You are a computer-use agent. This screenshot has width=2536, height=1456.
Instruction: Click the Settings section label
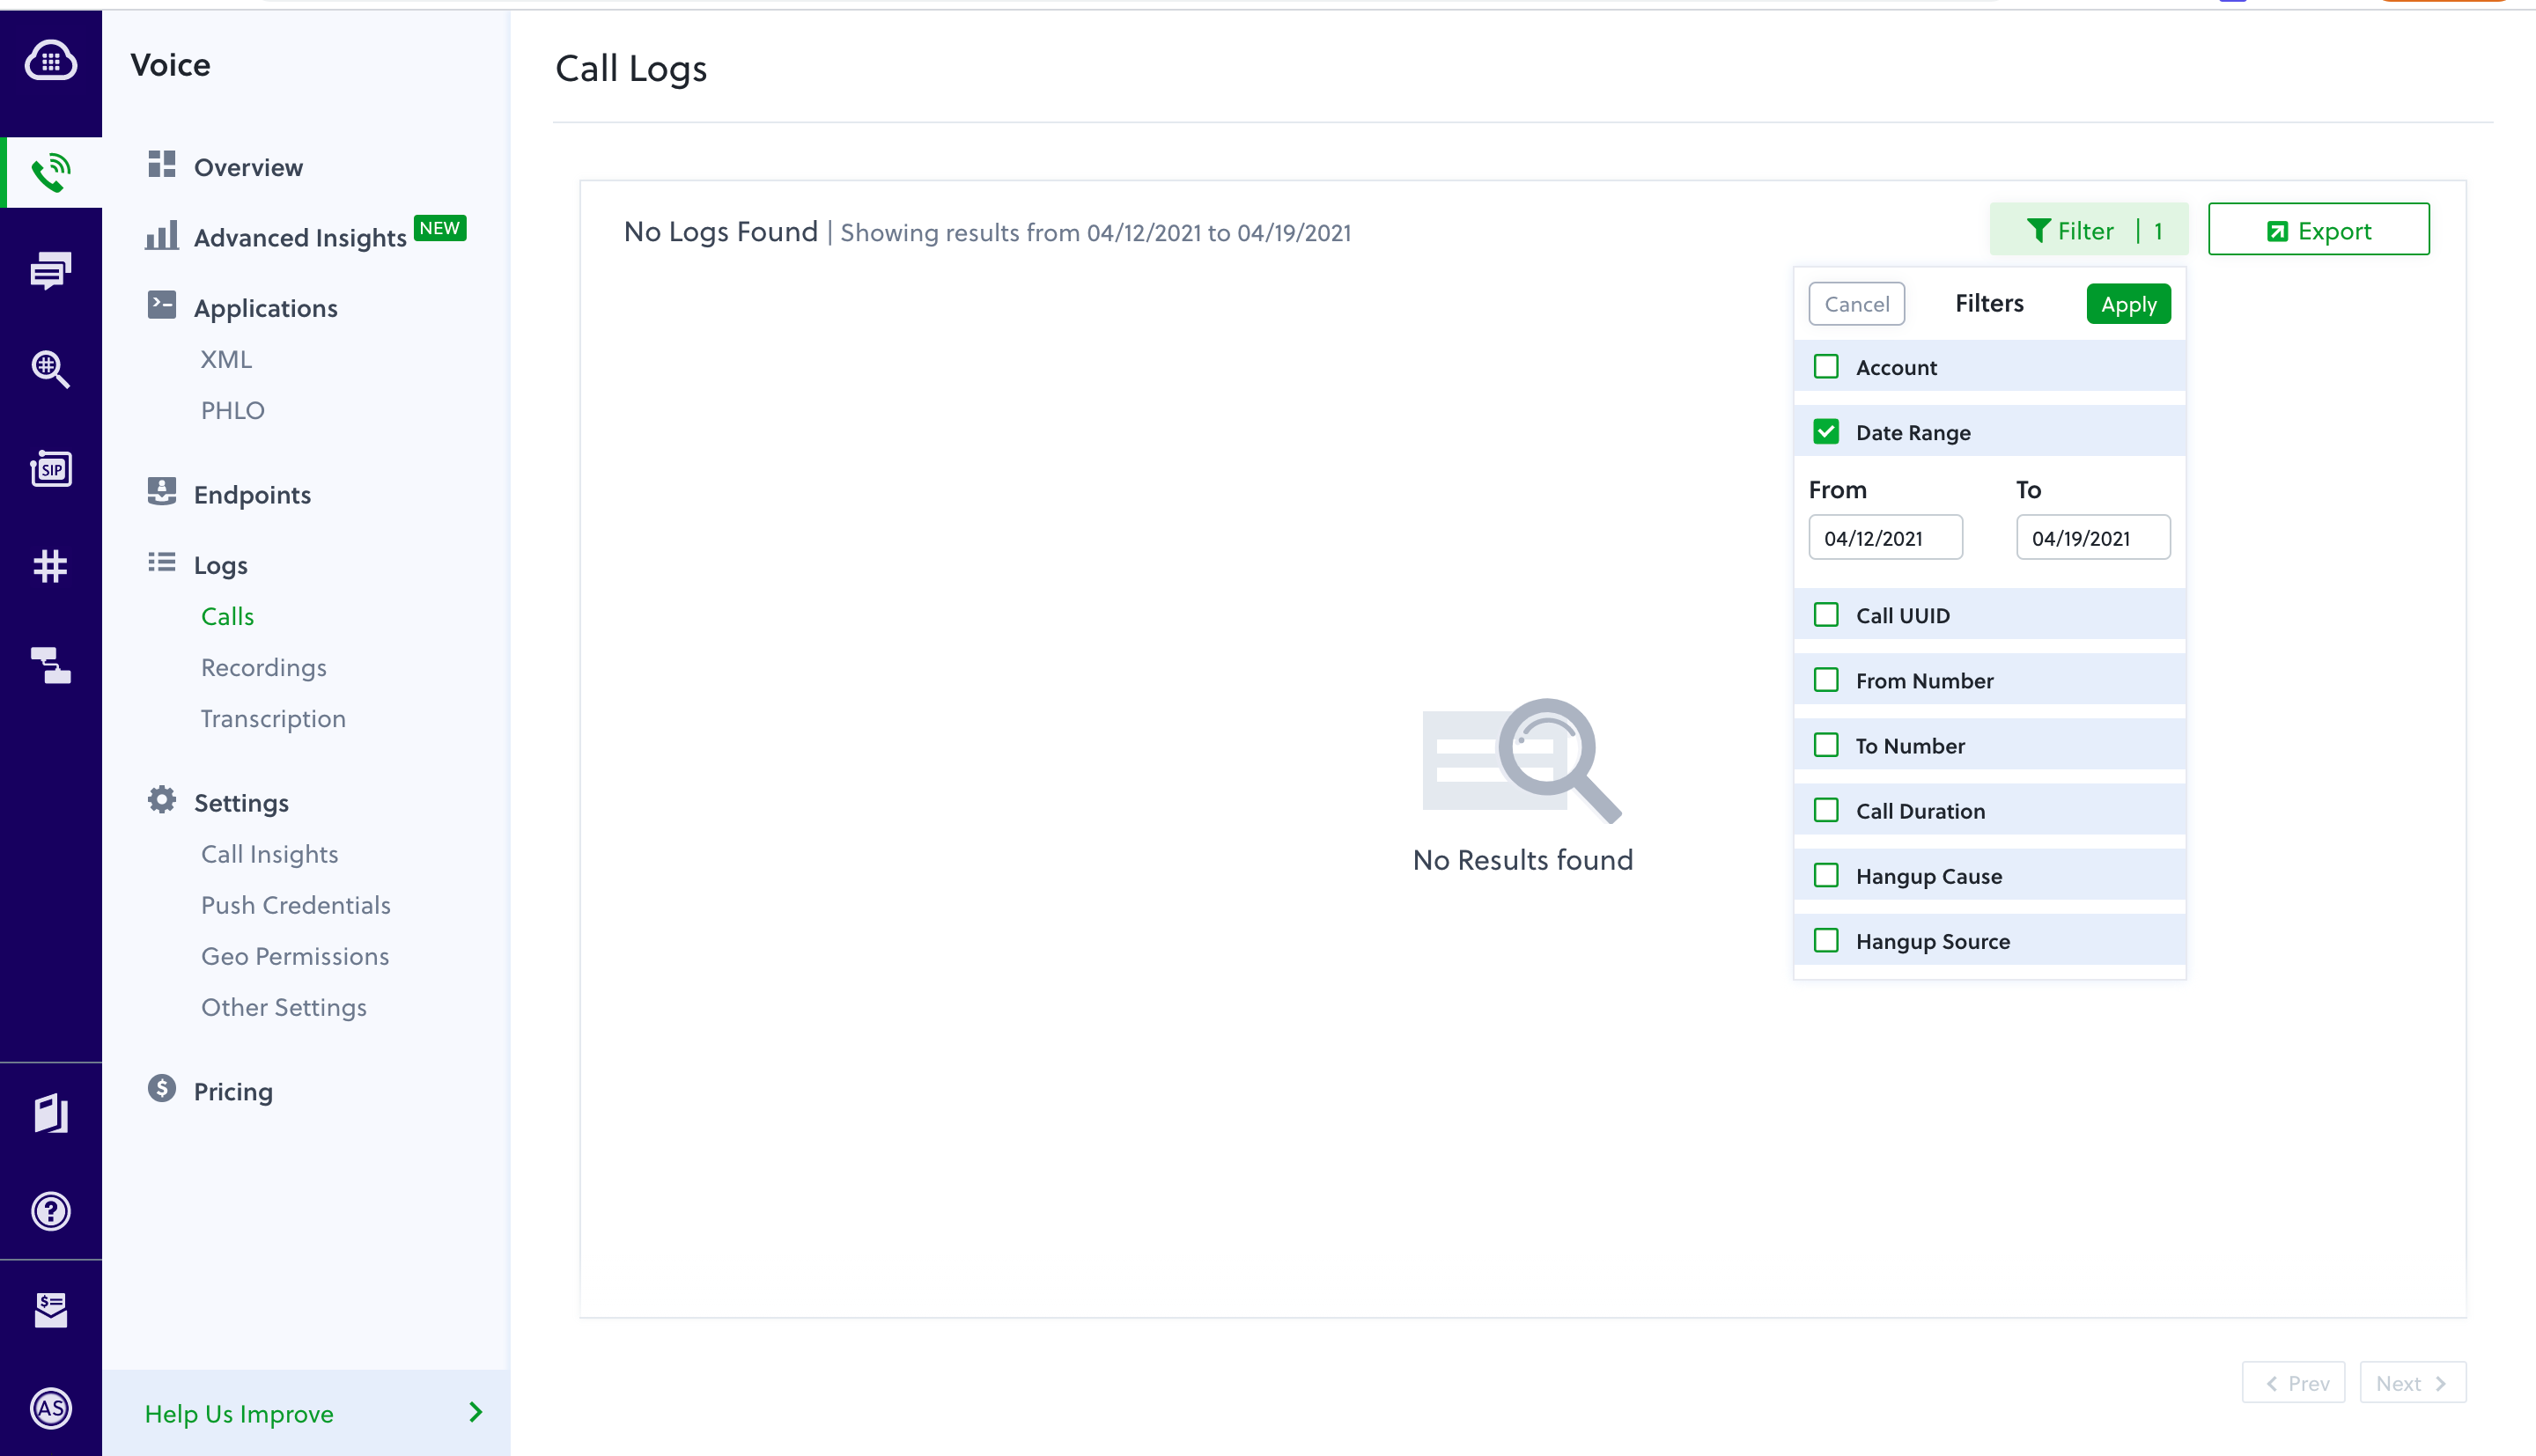point(241,803)
